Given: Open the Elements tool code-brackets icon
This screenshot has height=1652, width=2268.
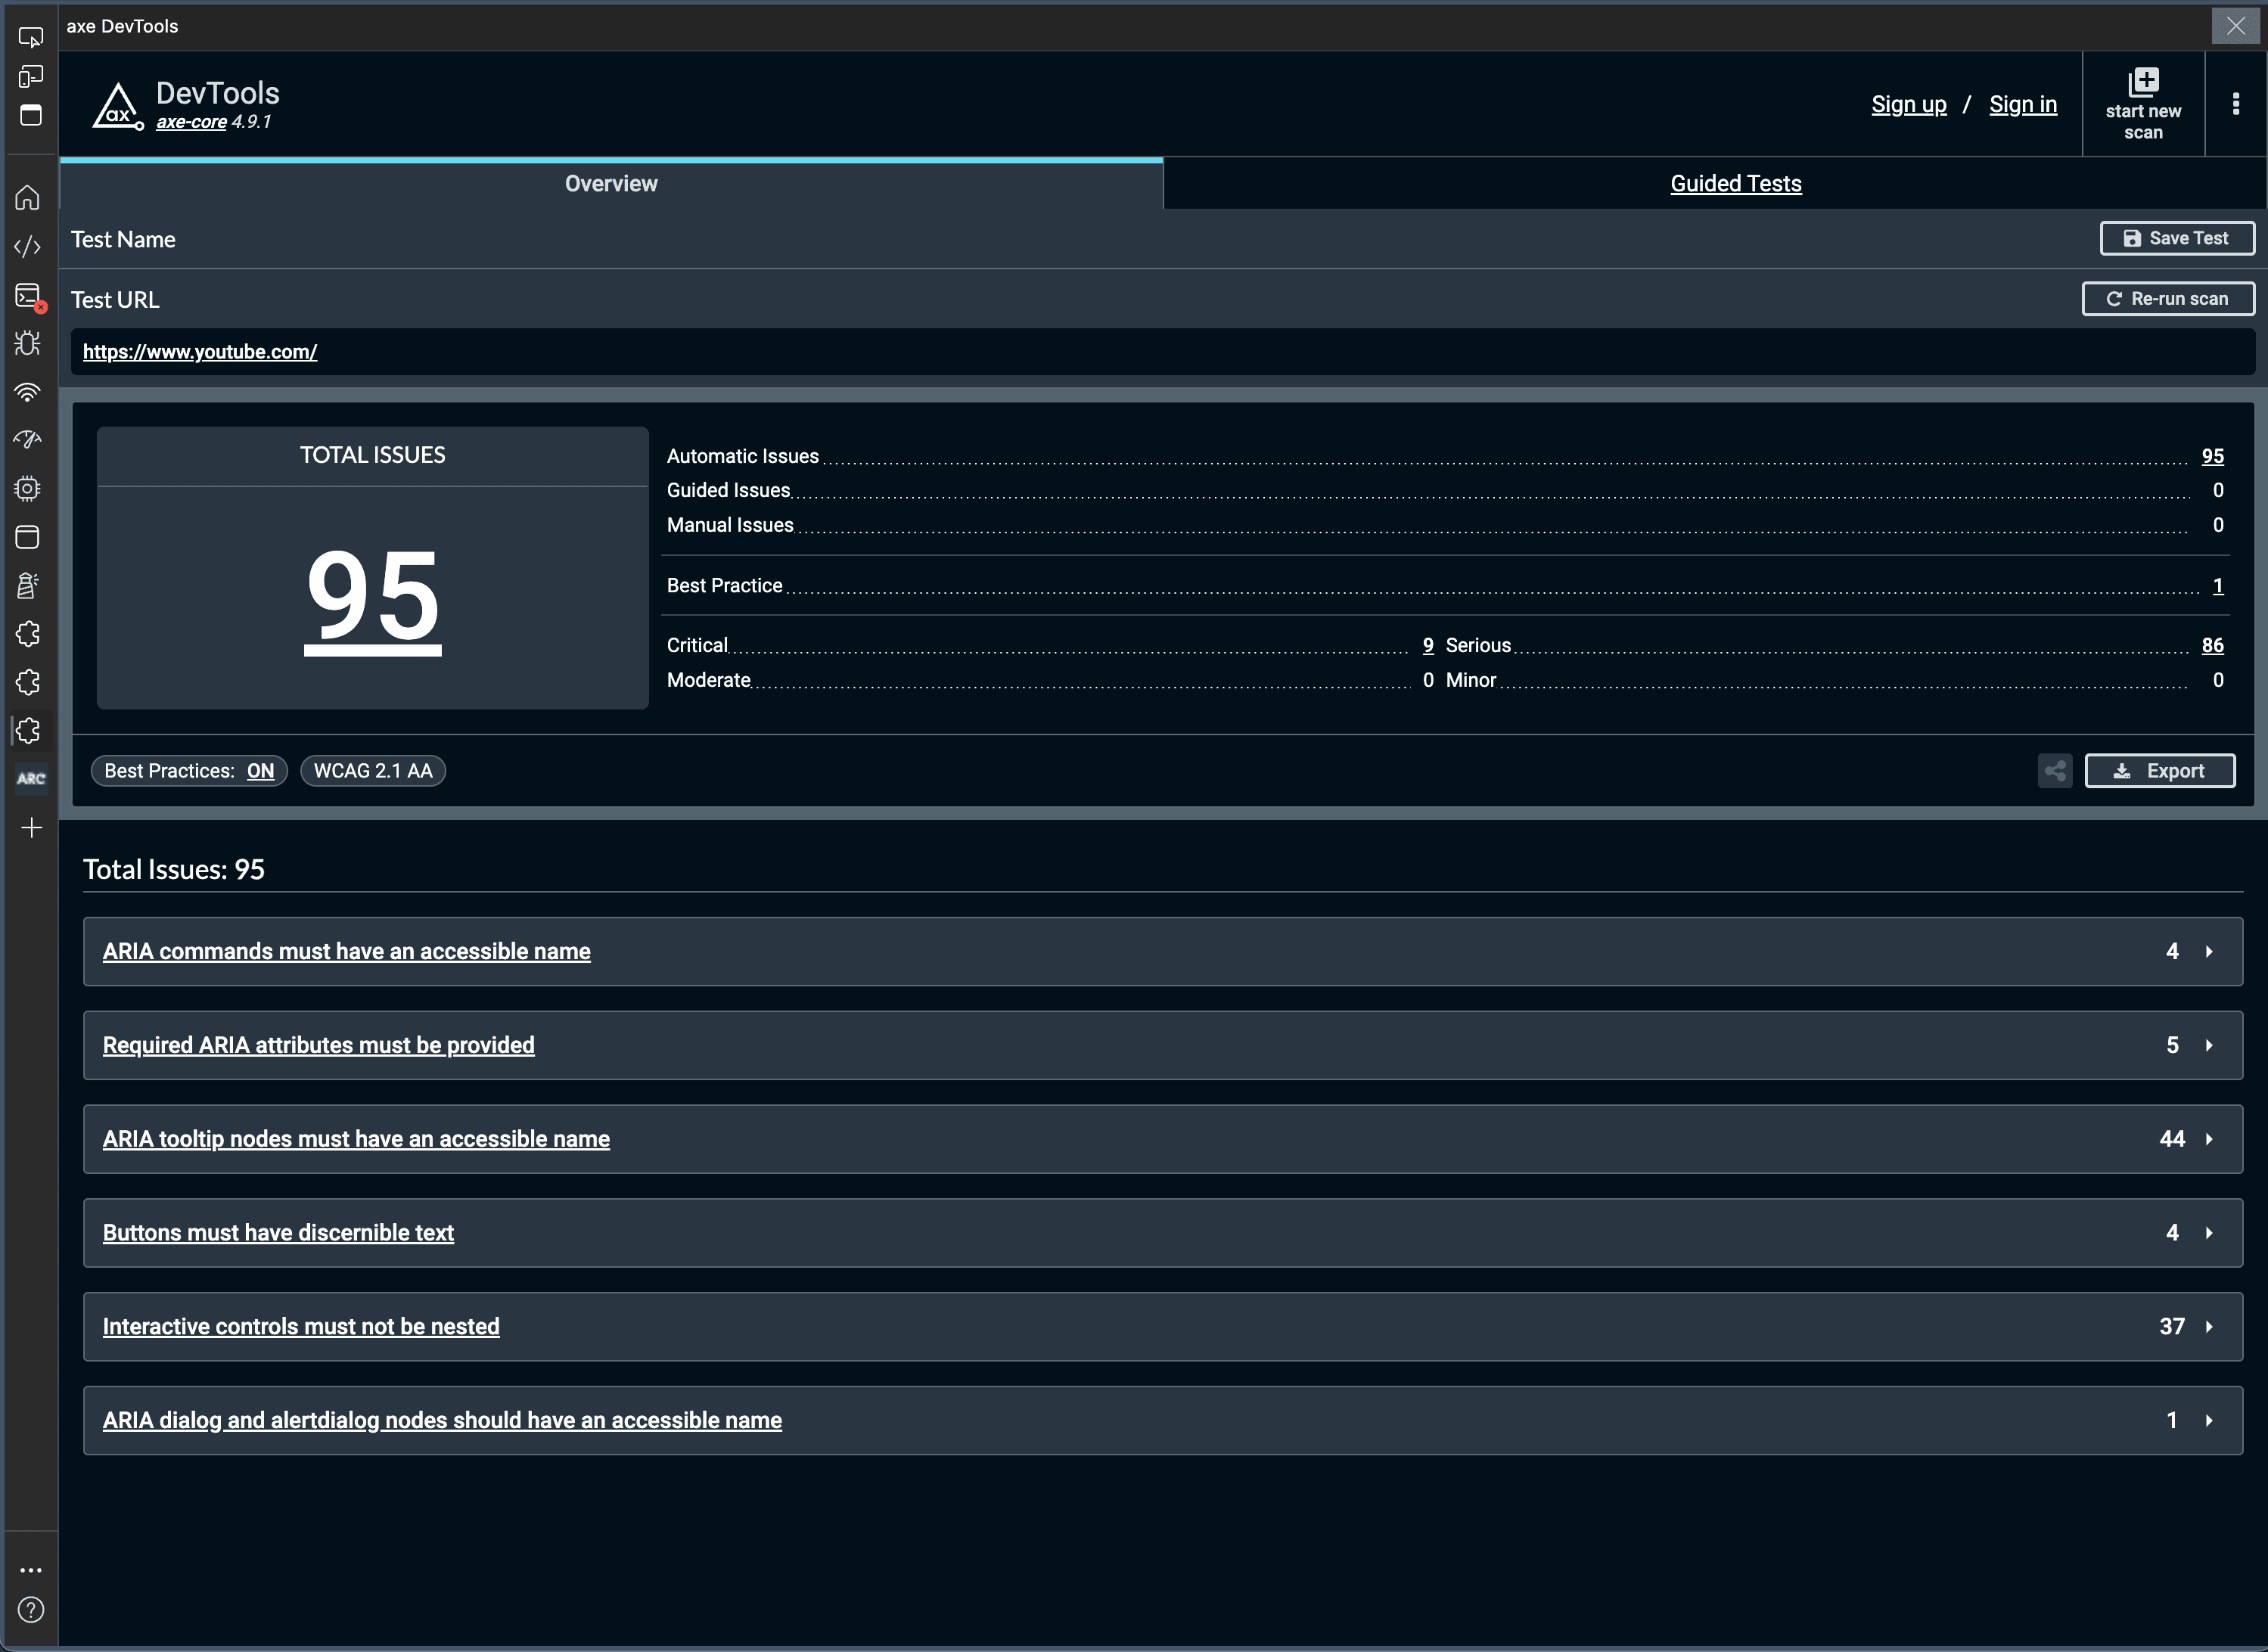Looking at the screenshot, I should click(28, 247).
